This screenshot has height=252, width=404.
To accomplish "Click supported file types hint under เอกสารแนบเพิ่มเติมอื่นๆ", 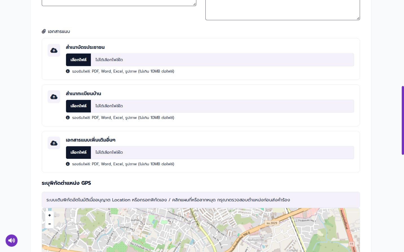I will coord(123,164).
